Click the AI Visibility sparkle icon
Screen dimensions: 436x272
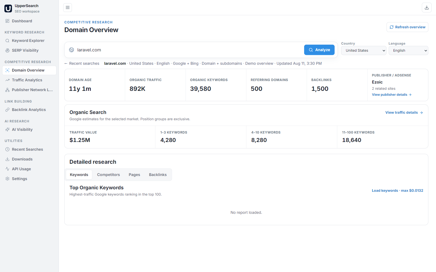7,129
